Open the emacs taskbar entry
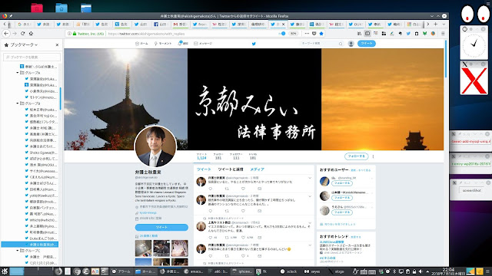This screenshot has height=276, width=492. pos(194,271)
